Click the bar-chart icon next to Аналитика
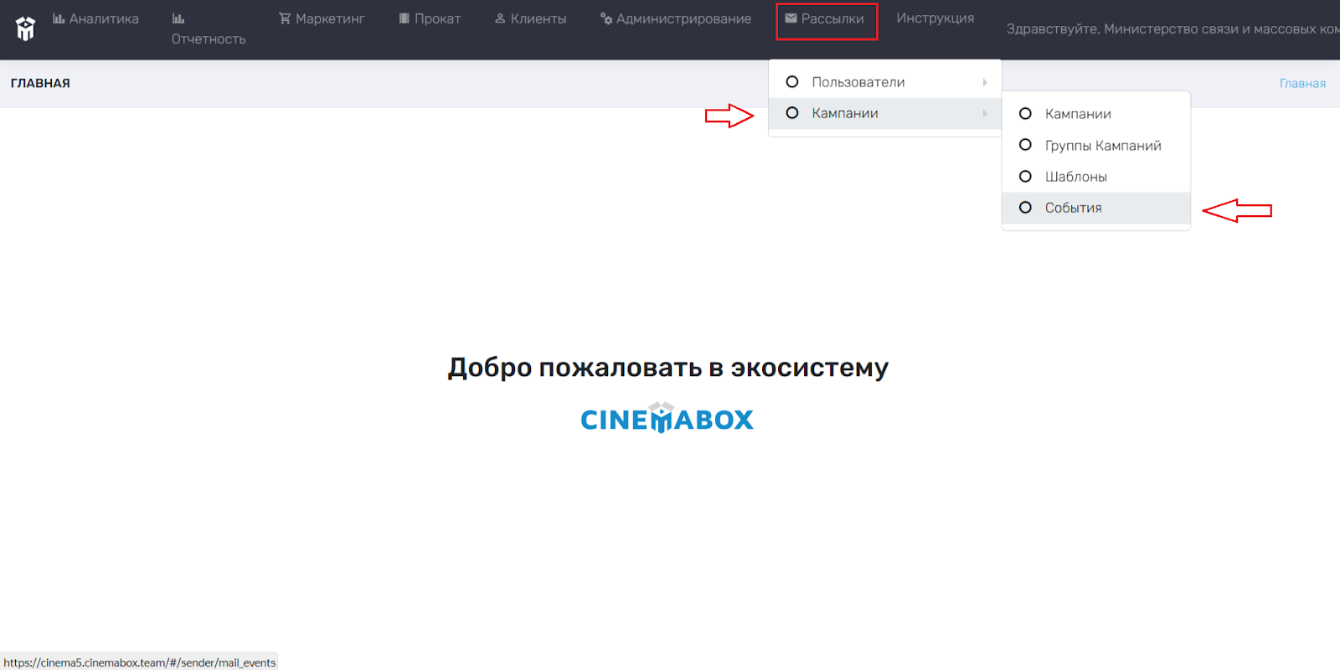This screenshot has height=670, width=1340. [x=59, y=18]
